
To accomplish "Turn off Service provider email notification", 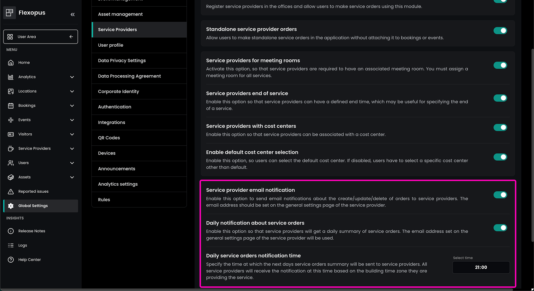I will [500, 195].
